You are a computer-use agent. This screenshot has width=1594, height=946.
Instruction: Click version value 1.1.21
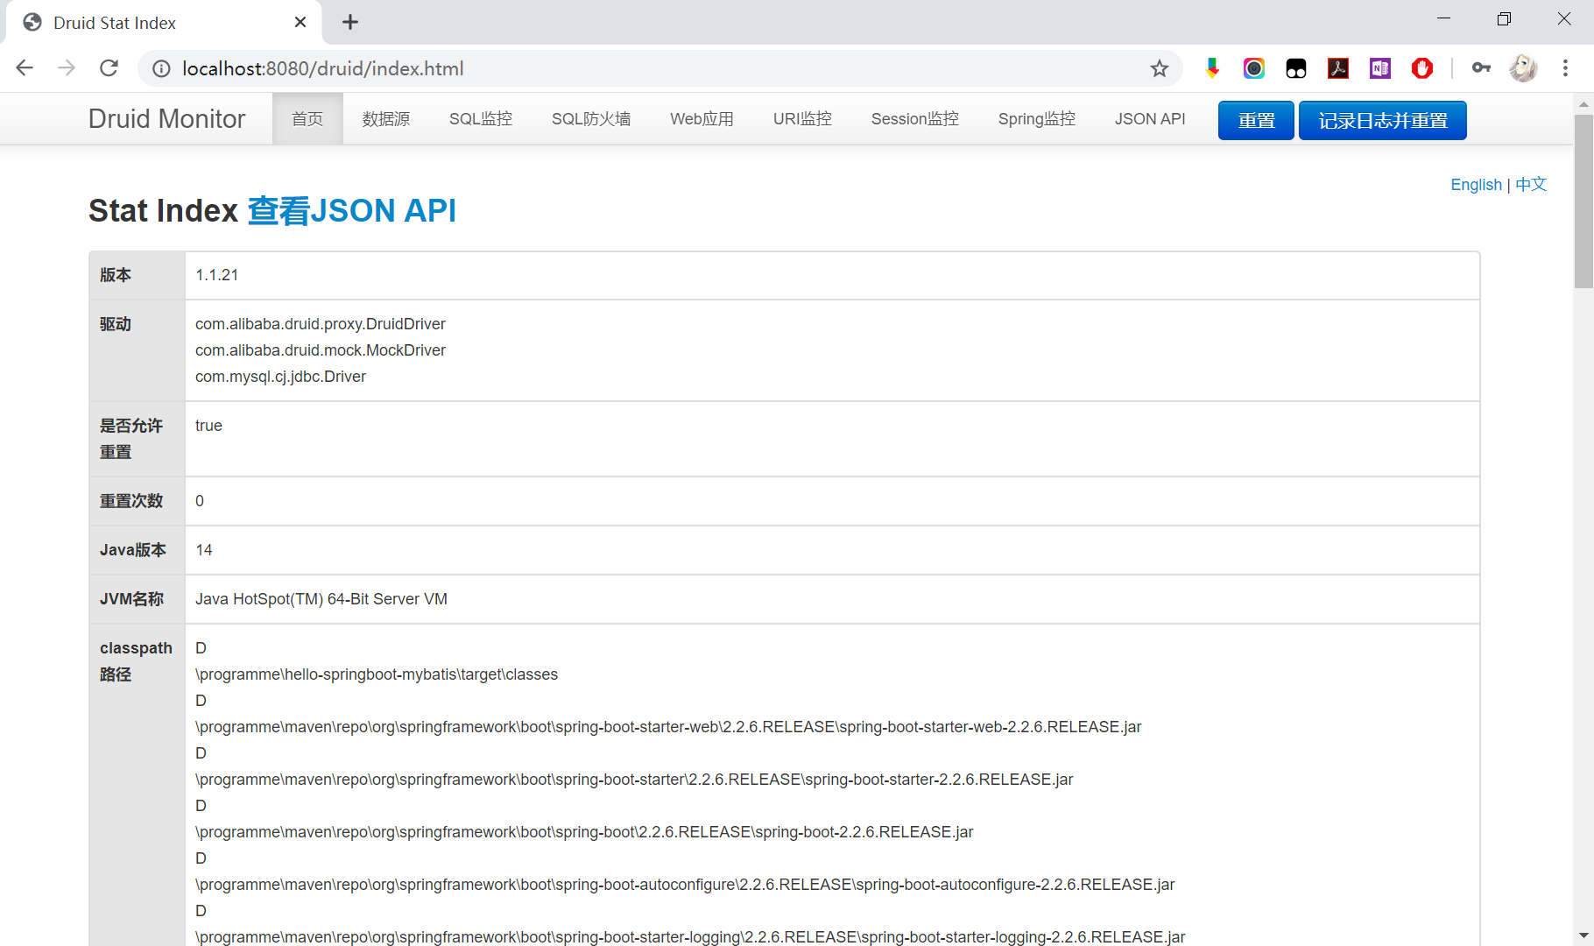point(217,275)
